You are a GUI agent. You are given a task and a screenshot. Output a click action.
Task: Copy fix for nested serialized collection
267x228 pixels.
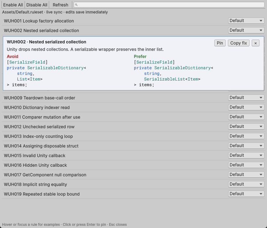[239, 43]
